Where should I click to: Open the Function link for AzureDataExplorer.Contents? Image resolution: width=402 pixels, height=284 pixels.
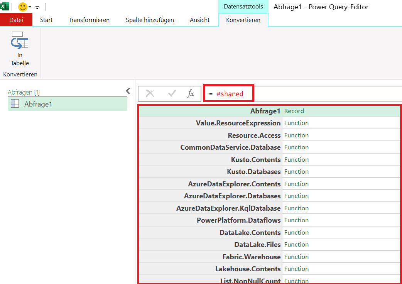coord(296,184)
